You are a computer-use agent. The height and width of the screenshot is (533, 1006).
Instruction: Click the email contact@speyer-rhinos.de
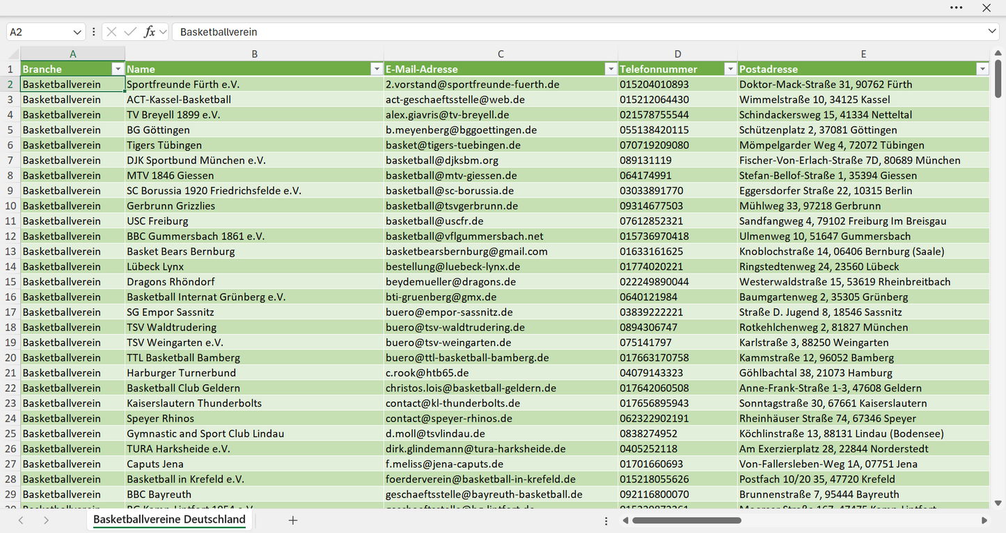pos(501,418)
